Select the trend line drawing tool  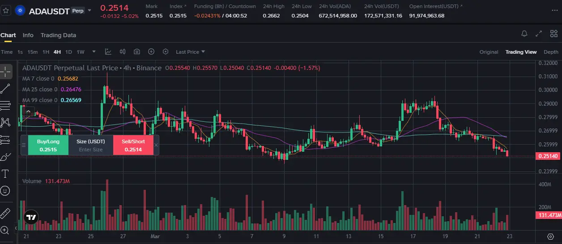point(6,88)
